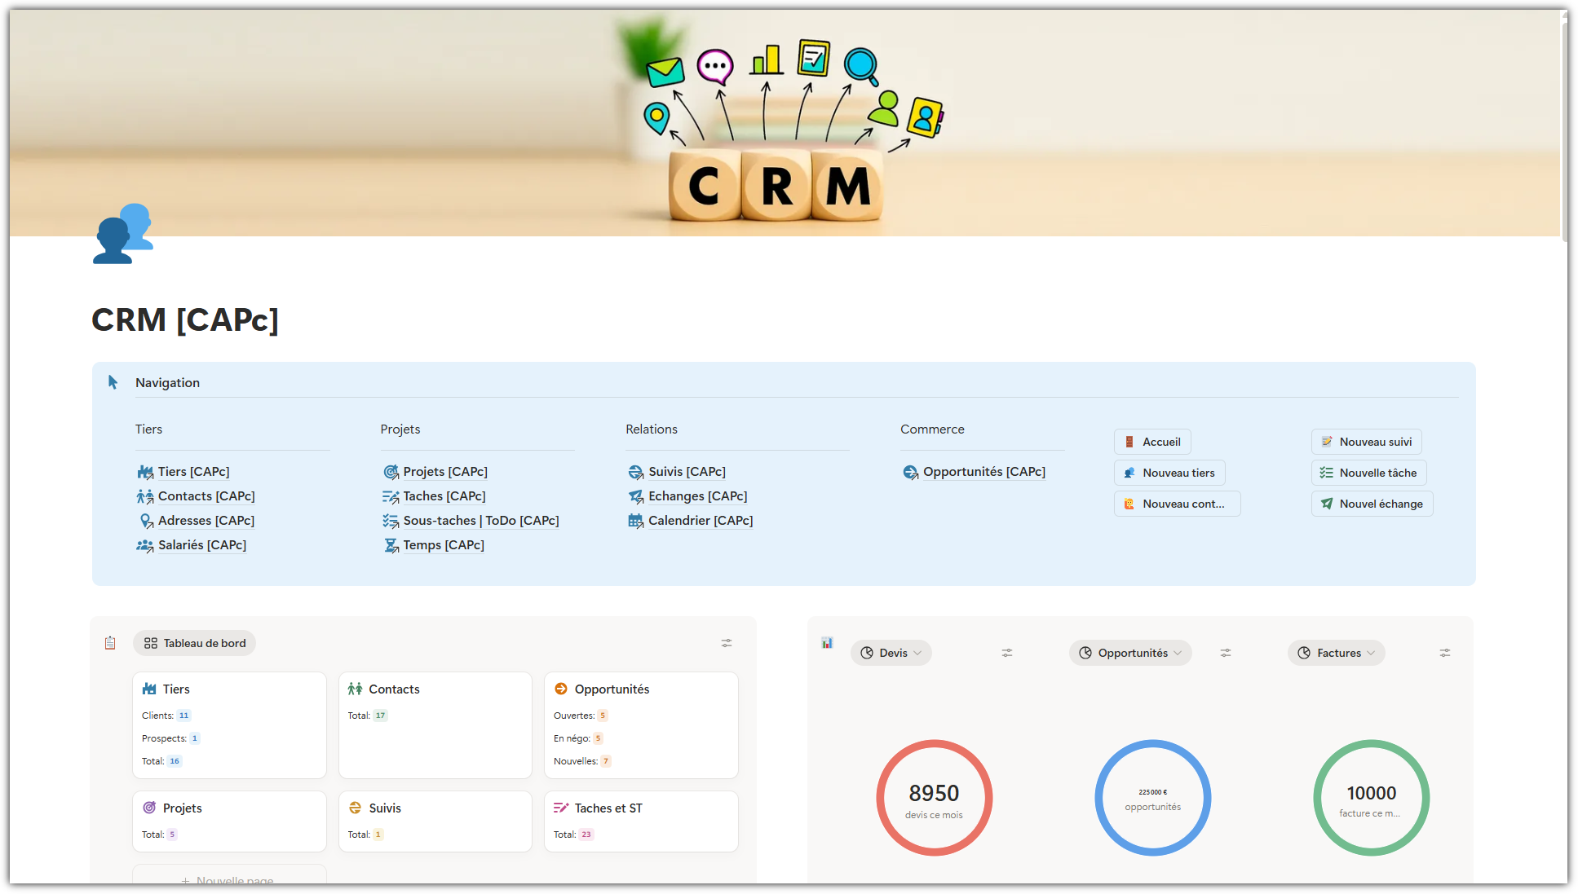Click the red devis progress ring
Viewport: 1578px width, 894px height.
click(934, 797)
